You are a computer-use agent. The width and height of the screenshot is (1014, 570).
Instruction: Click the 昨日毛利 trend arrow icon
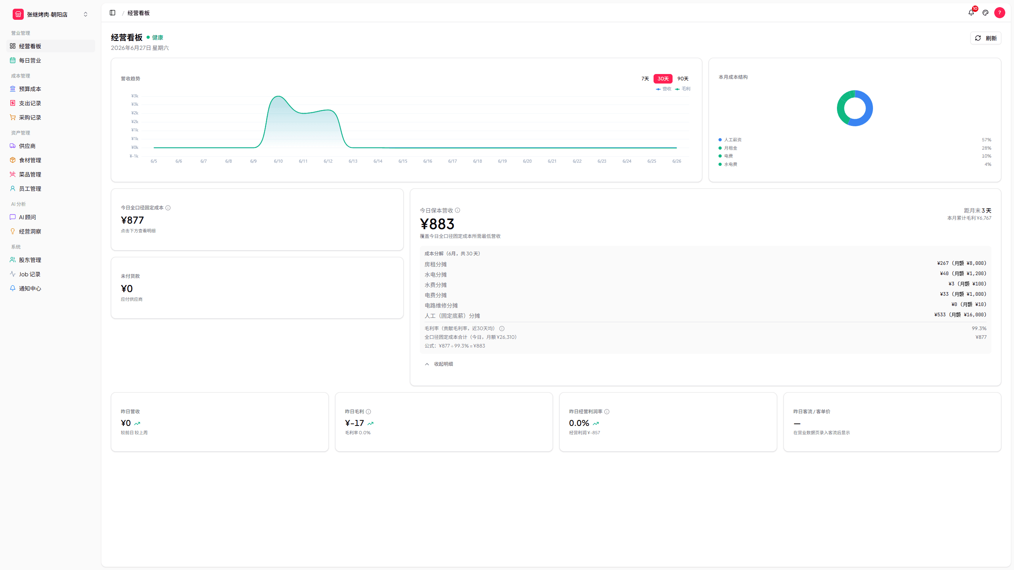[x=370, y=424]
